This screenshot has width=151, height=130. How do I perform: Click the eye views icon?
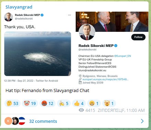click(81, 110)
